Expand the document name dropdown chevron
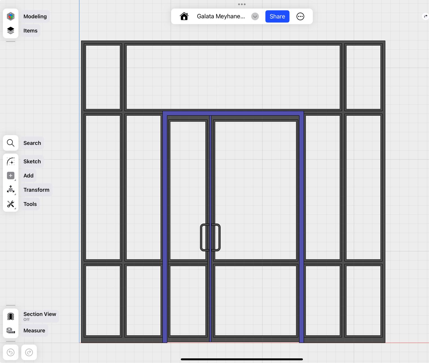 [255, 16]
